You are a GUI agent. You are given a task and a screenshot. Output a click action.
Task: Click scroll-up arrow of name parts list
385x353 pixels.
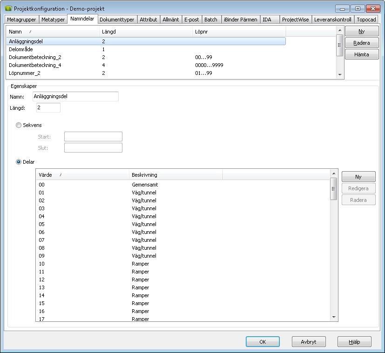[340, 30]
